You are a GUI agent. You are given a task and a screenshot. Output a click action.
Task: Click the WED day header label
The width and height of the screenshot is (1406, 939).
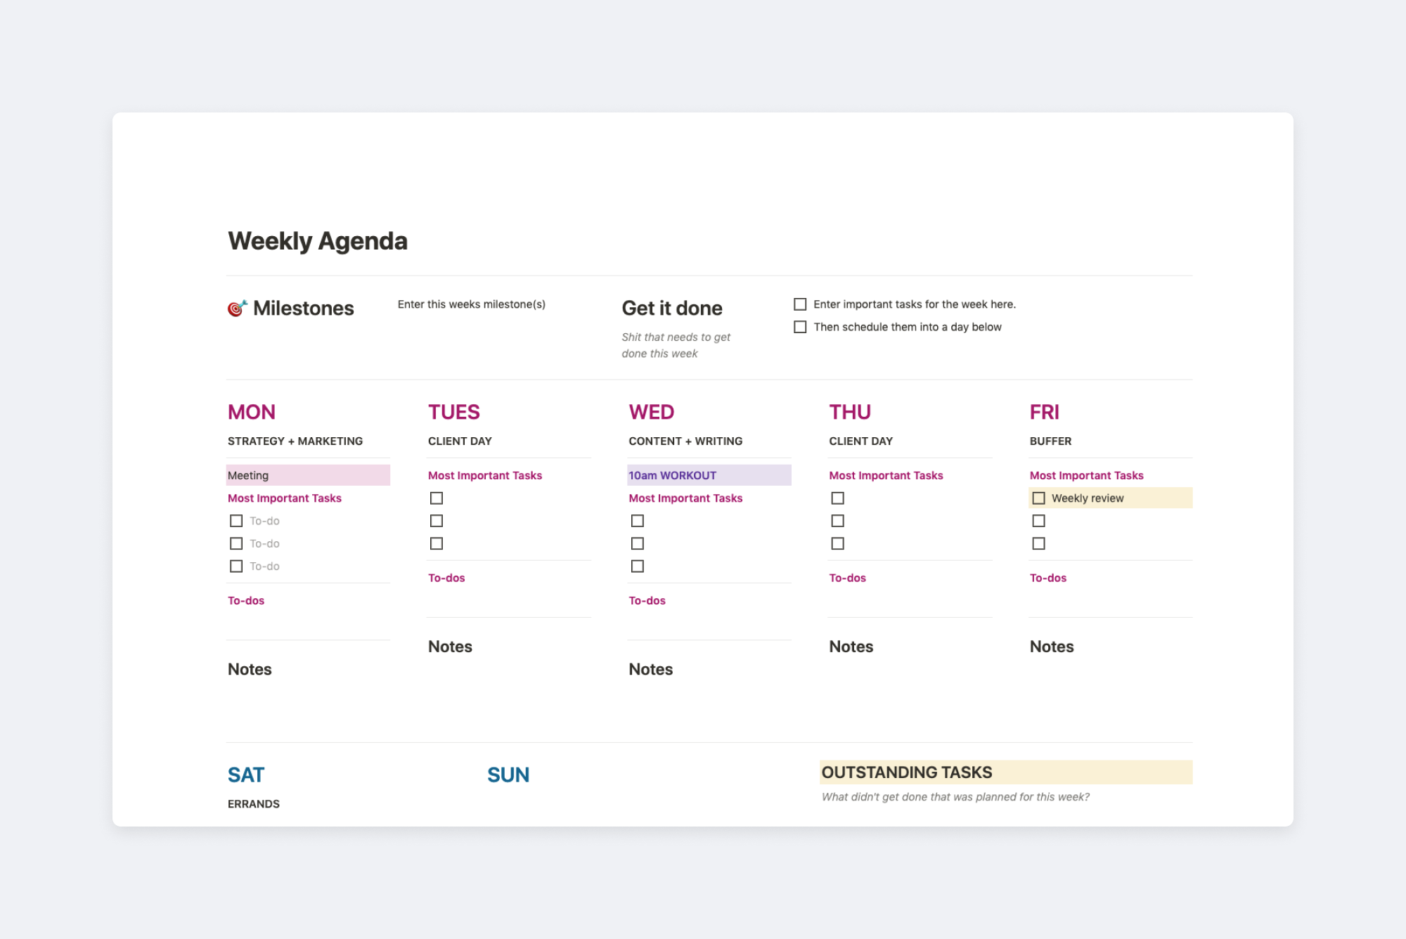coord(650,410)
